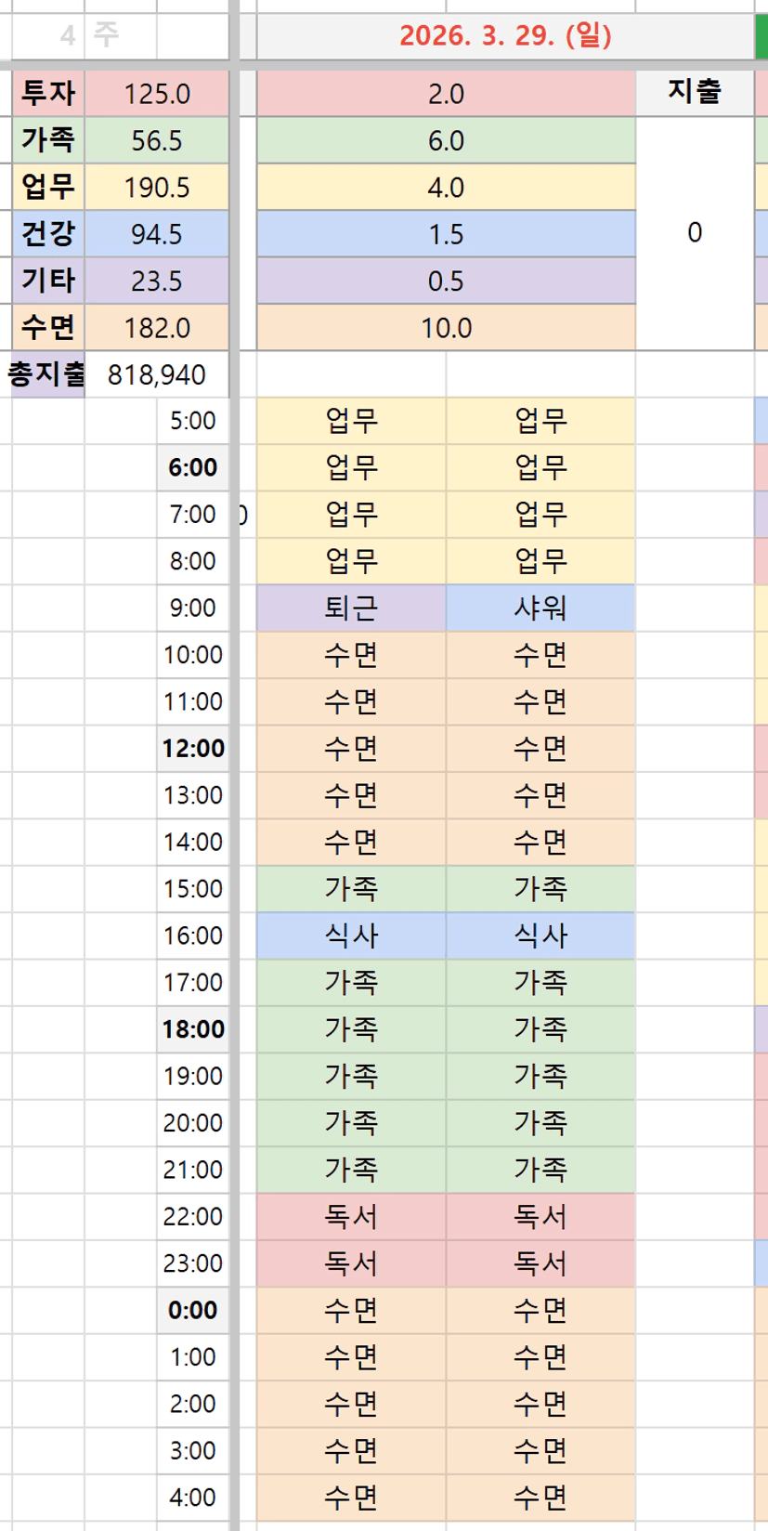Click the bold 12:00 time label

click(x=193, y=748)
